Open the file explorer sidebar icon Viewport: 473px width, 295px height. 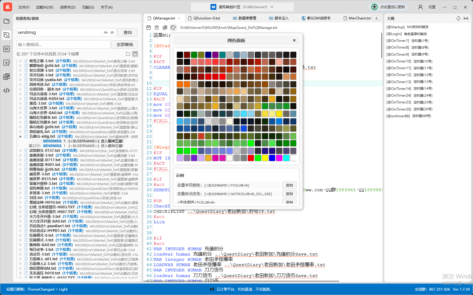(x=6, y=21)
